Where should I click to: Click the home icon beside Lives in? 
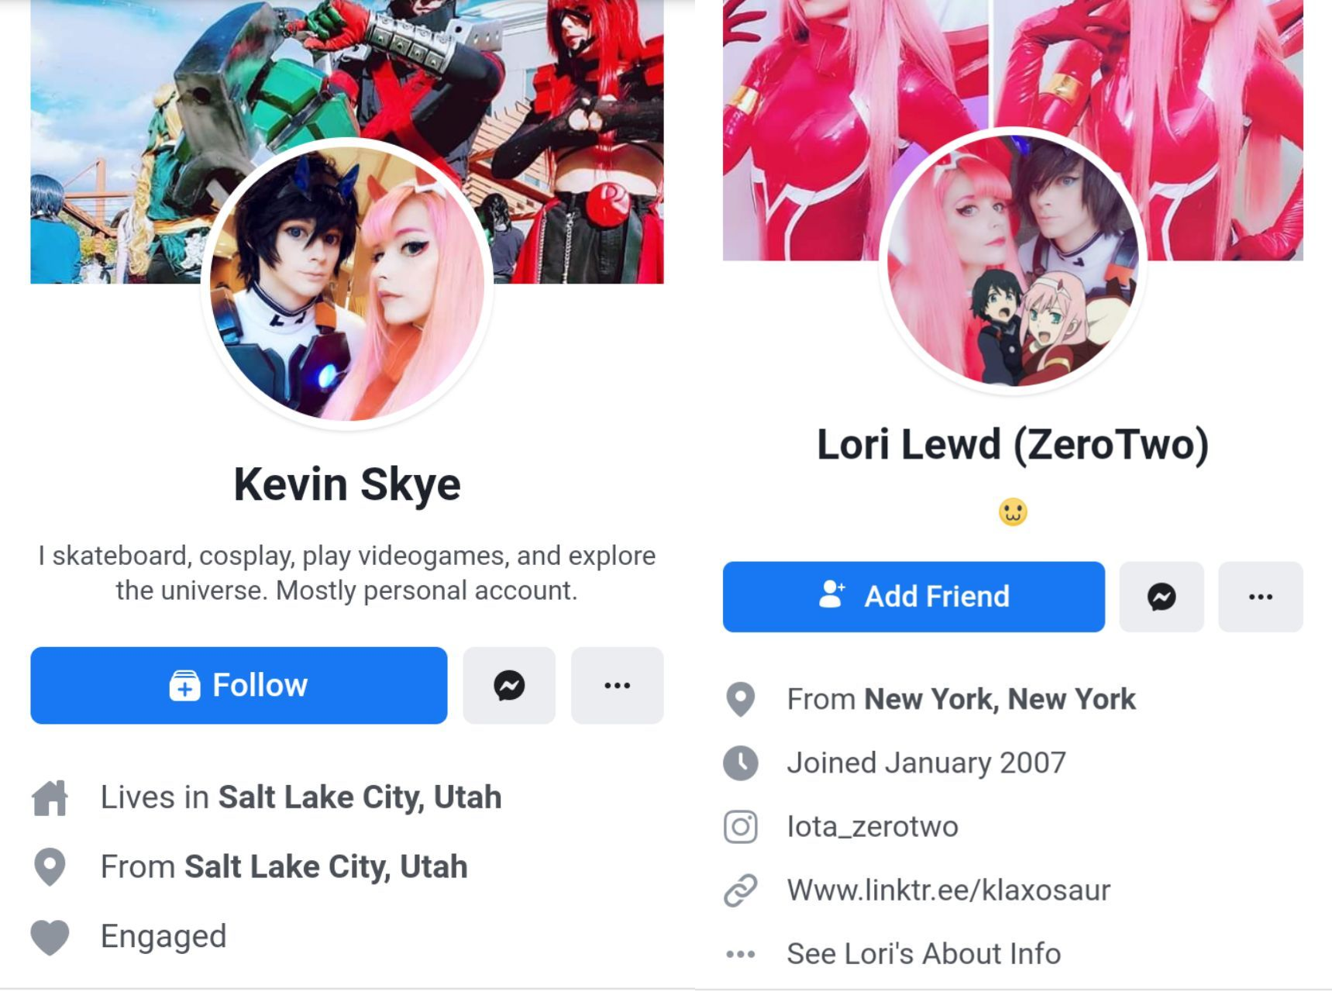50,797
